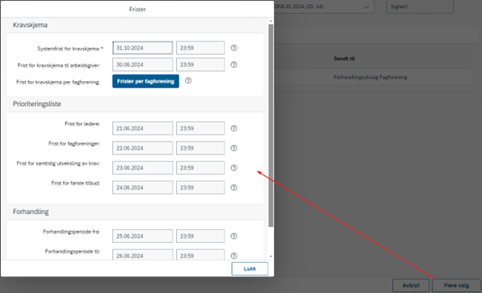Click scroll-down arrow of Frister dialog scrollbar
482x293 pixels.
(x=271, y=256)
